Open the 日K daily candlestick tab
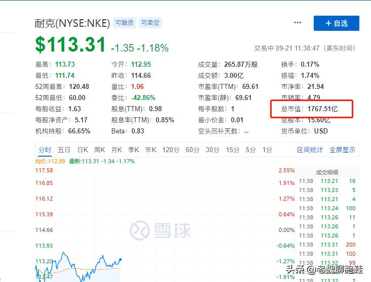Viewport: 371px width, 282px height. pos(83,150)
